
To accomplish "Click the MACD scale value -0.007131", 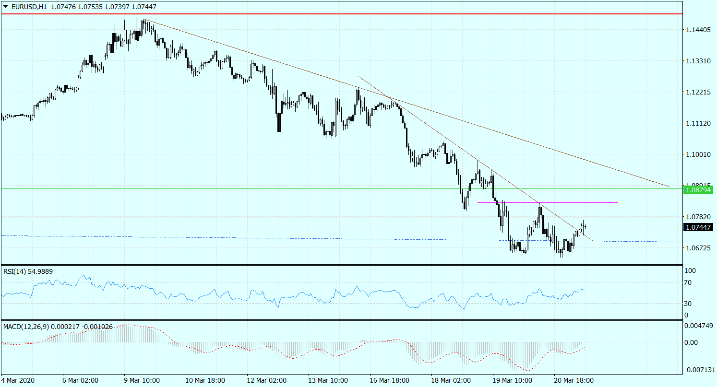I will point(699,370).
